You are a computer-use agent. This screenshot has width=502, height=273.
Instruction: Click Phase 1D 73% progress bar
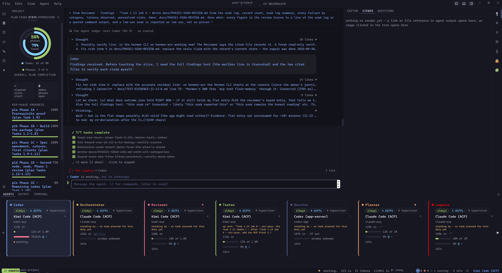click(35, 177)
